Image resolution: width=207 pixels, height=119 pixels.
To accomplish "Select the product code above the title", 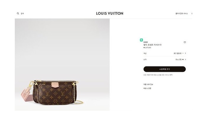I will [145, 42].
